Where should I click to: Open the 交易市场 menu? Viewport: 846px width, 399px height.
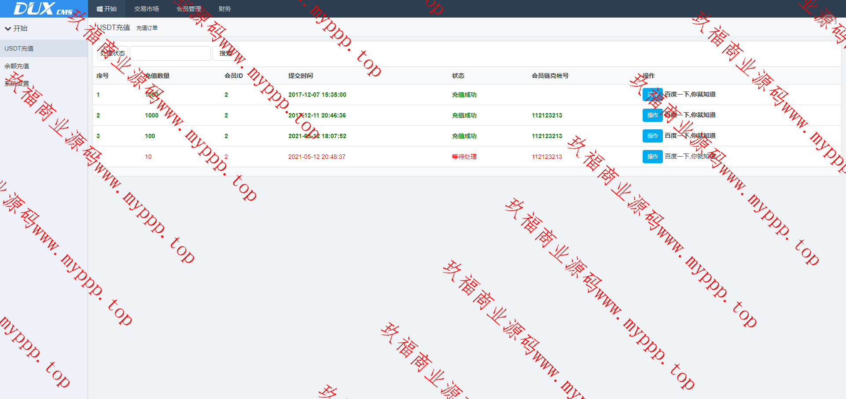[146, 9]
